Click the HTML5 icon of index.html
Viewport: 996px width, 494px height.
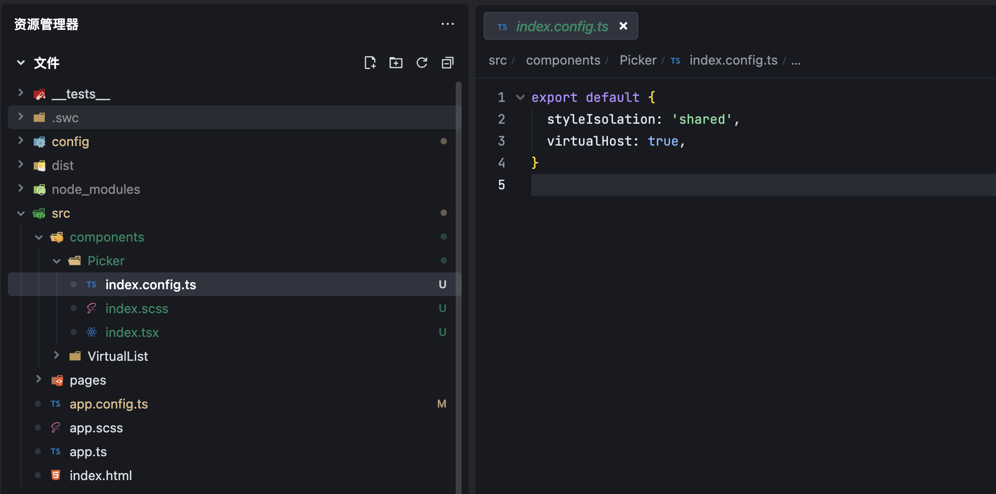[x=56, y=476]
